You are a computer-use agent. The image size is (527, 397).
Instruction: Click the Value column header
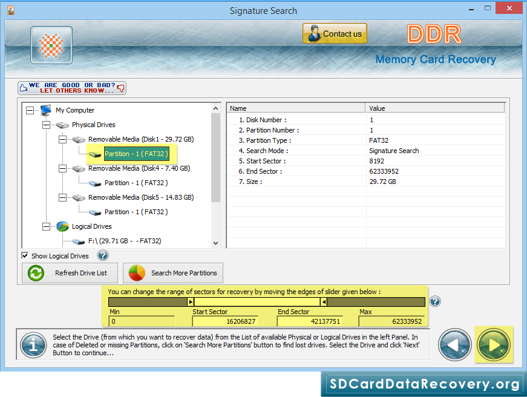pyautogui.click(x=435, y=108)
